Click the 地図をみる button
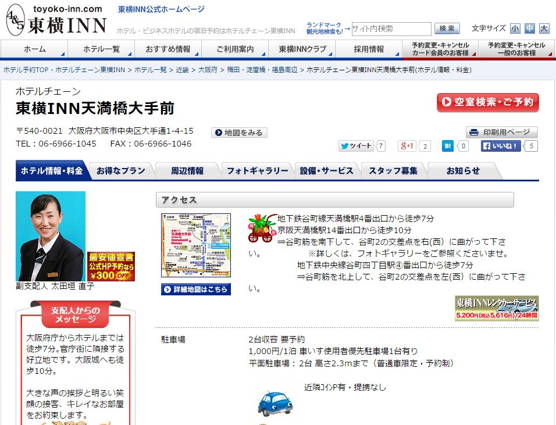The image size is (556, 425). tap(239, 133)
